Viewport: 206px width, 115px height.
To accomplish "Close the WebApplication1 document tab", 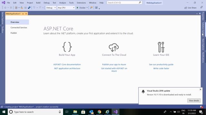I will click(x=26, y=14).
